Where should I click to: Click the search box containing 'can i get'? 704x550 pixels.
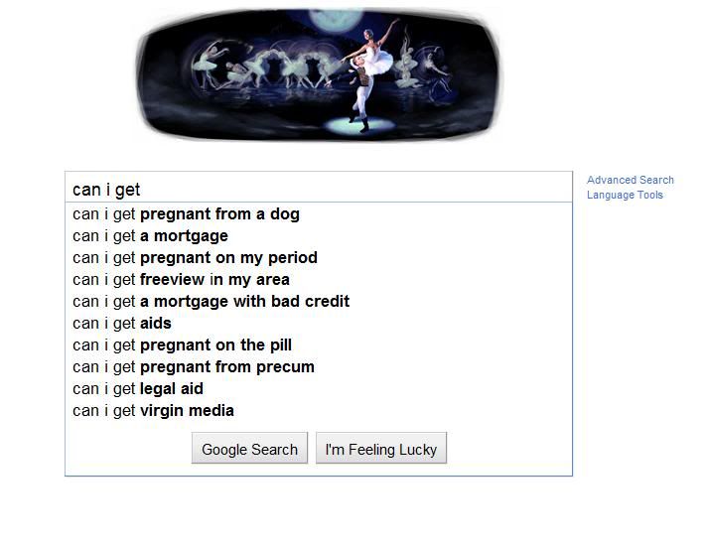318,189
